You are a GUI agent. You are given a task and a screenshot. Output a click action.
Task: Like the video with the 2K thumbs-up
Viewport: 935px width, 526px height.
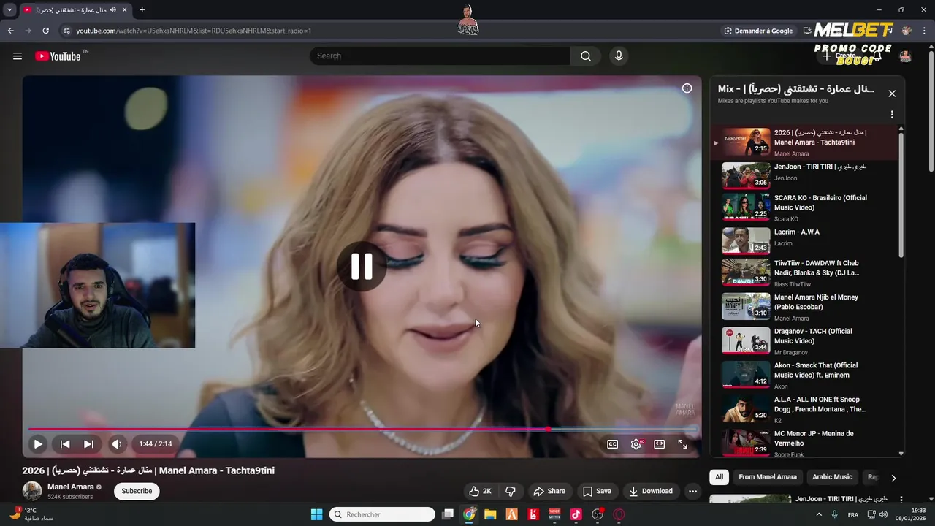click(480, 491)
